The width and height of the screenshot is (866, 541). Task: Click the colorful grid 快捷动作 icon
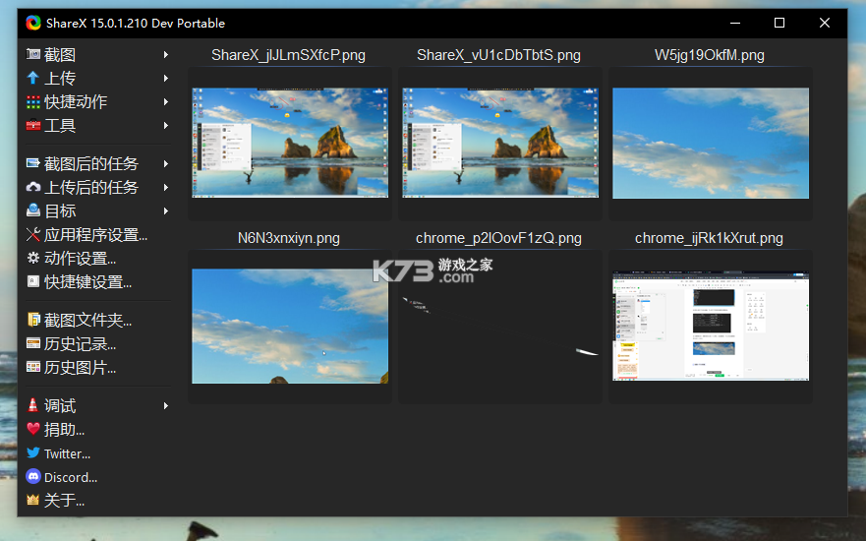(x=33, y=101)
